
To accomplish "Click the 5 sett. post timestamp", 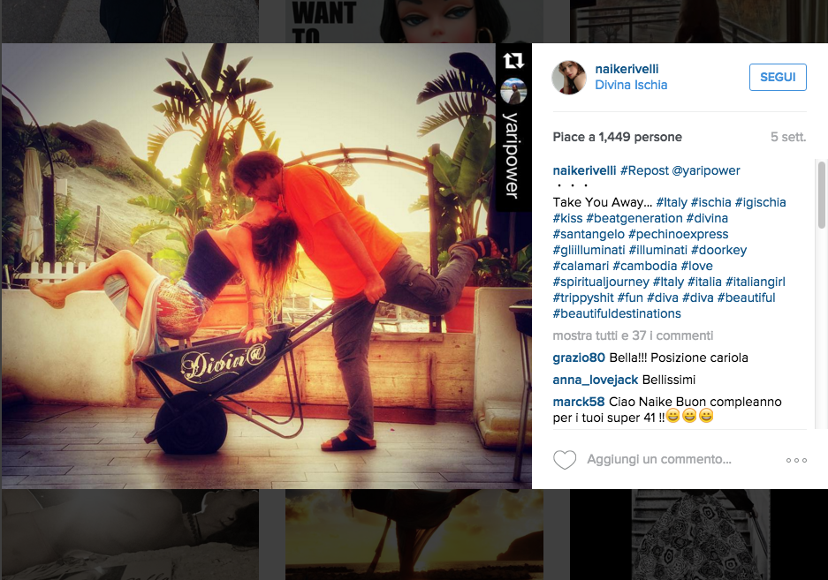I will [x=788, y=137].
